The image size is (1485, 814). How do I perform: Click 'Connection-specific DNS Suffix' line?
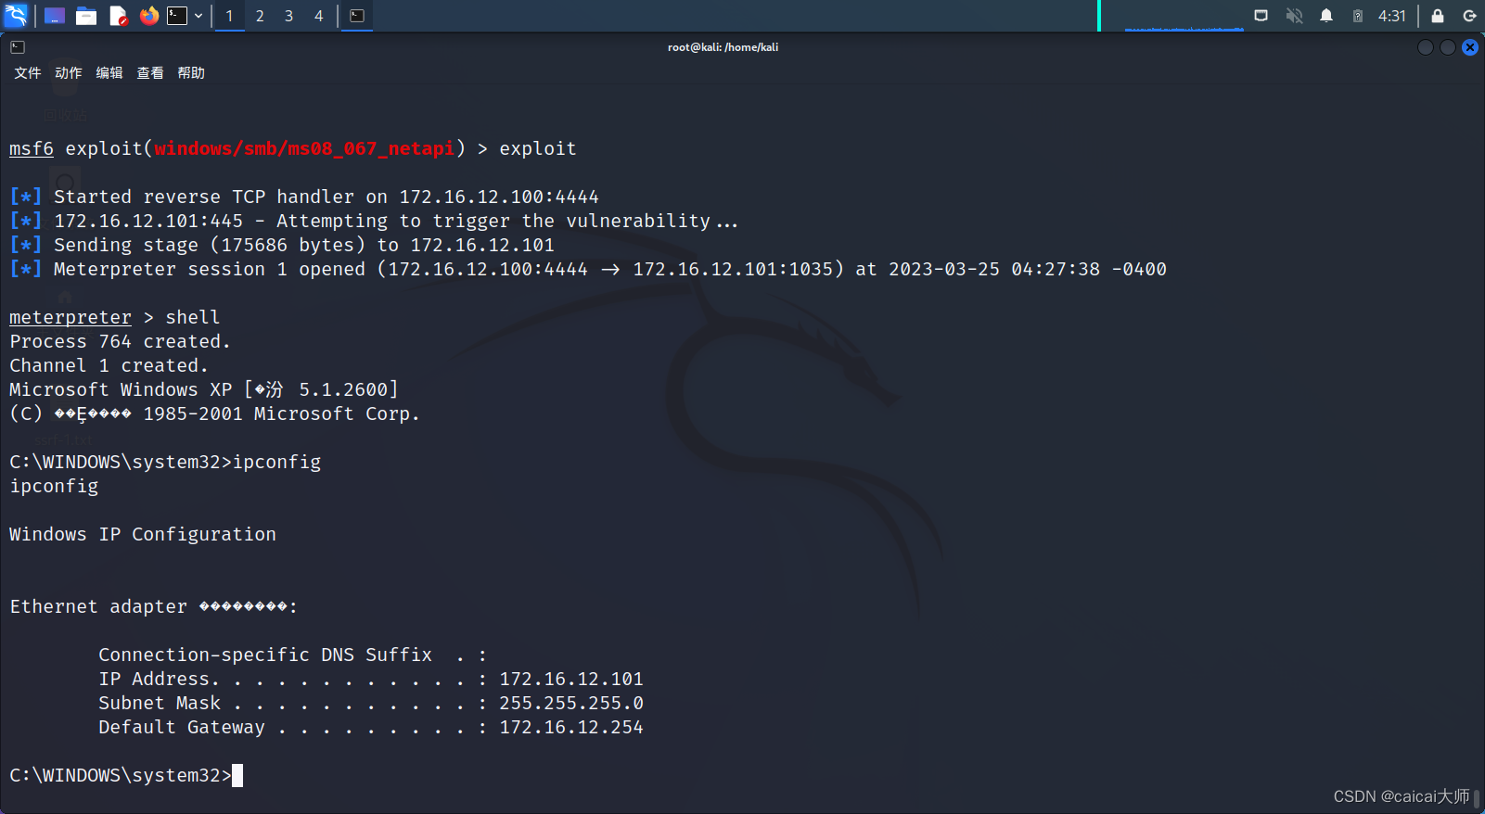pyautogui.click(x=292, y=655)
